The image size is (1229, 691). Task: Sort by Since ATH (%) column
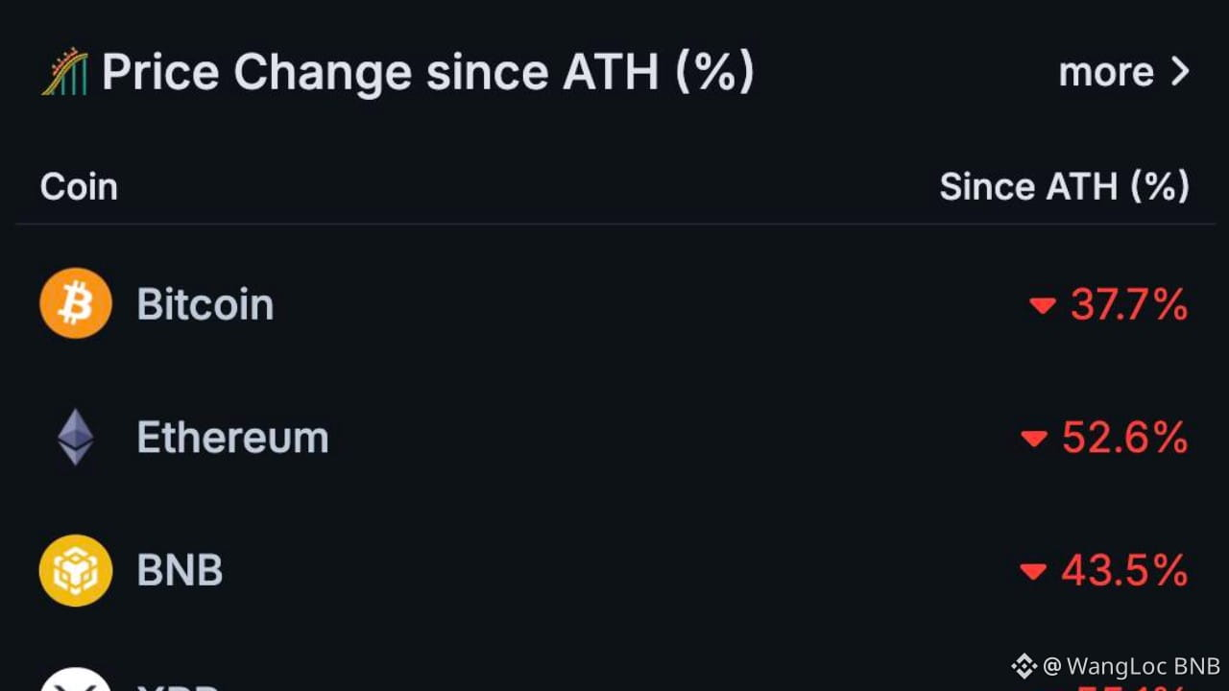[x=1064, y=186]
